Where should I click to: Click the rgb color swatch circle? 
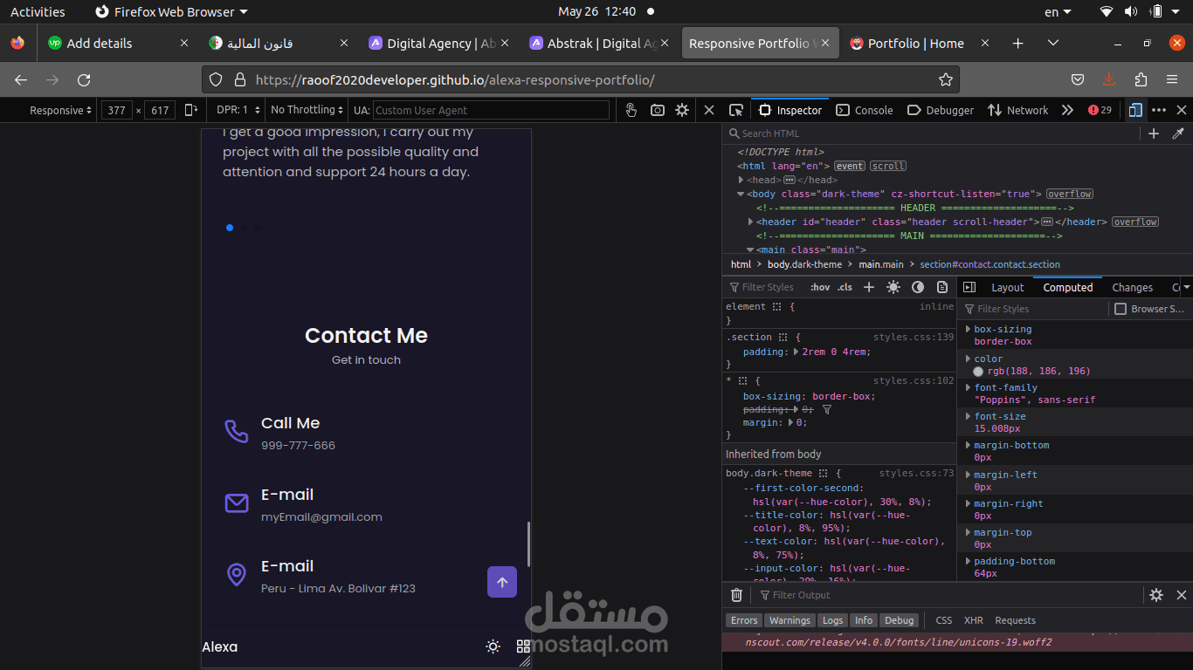pyautogui.click(x=978, y=371)
